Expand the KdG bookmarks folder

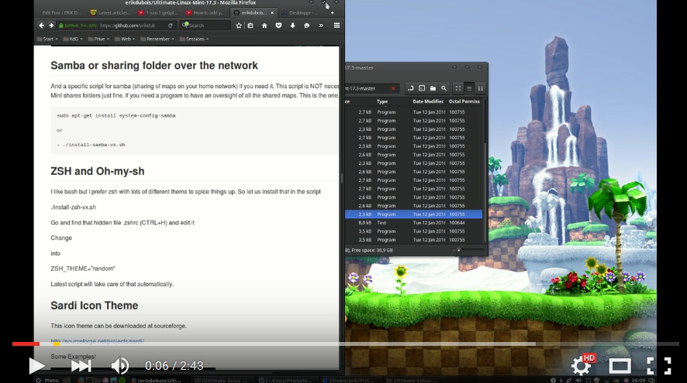tap(73, 39)
